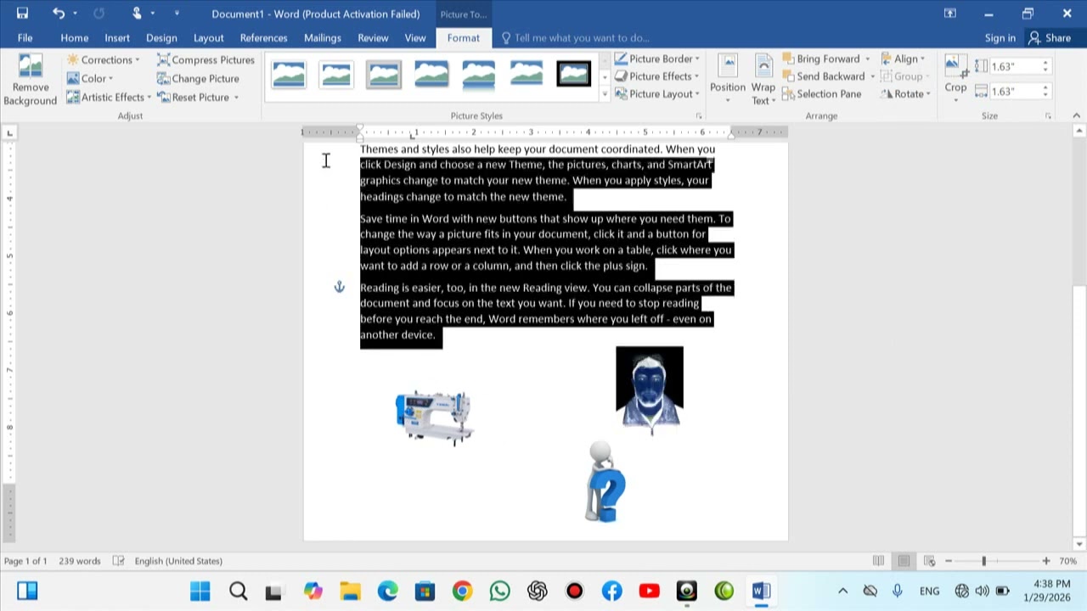Screen dimensions: 1087x611
Task: Apply the black-framed picture style thumbnail
Action: 573,75
